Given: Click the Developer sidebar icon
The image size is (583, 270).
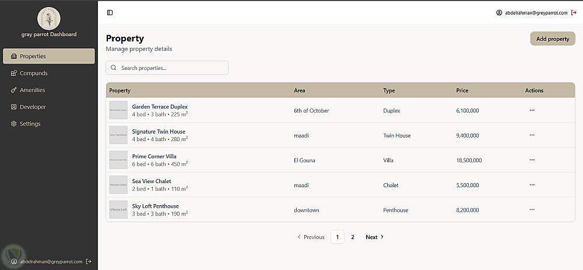Looking at the screenshot, I should (14, 107).
